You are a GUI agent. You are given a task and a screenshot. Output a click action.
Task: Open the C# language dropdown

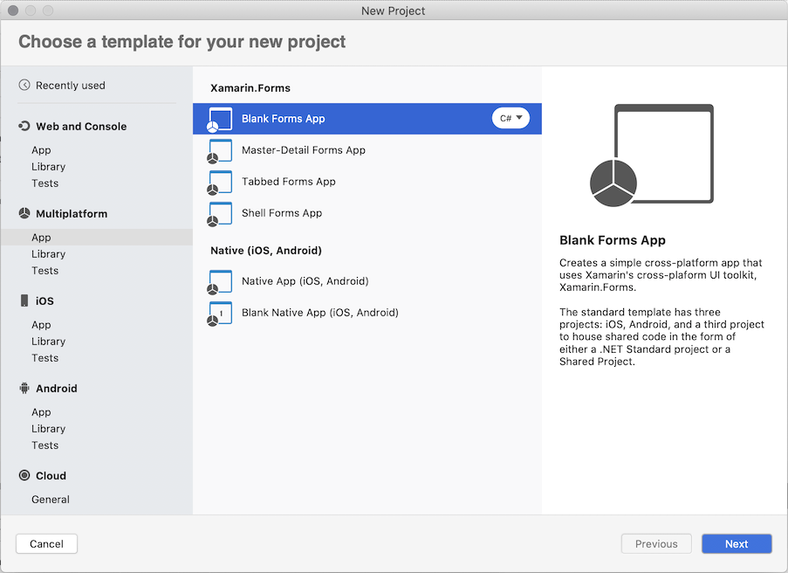pyautogui.click(x=510, y=118)
